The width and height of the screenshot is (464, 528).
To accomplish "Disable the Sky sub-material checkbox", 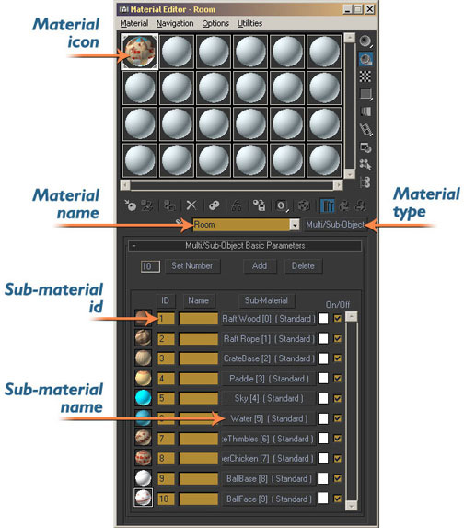I will 337,398.
